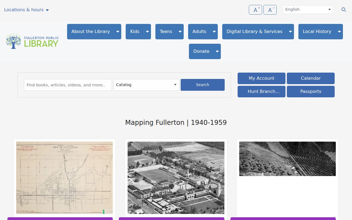Focus the Find books search field
Viewport: 352px width, 220px height.
tap(68, 85)
